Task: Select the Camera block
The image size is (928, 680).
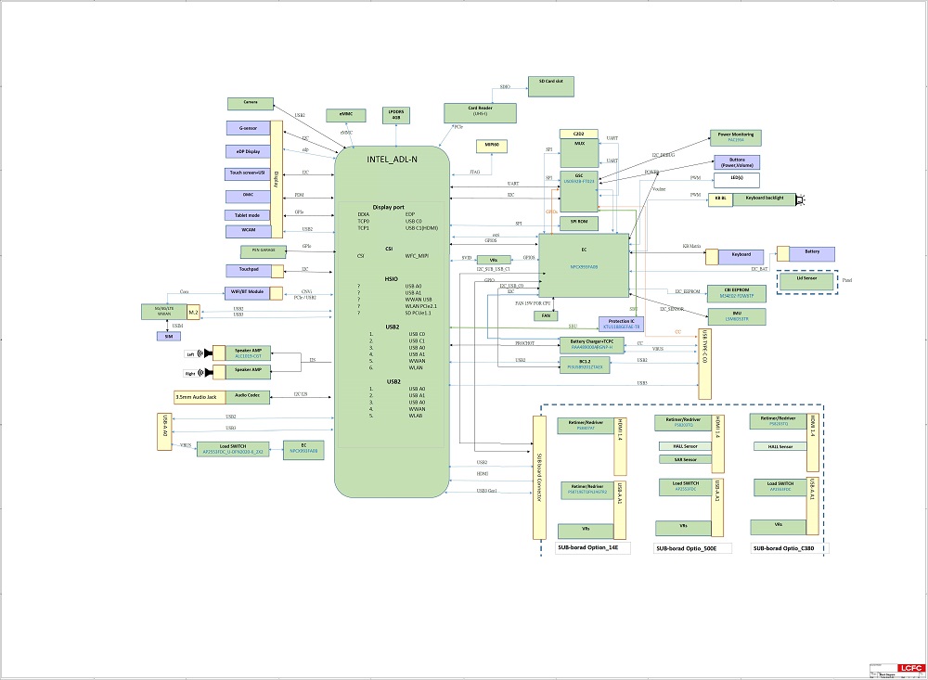Action: [x=251, y=104]
